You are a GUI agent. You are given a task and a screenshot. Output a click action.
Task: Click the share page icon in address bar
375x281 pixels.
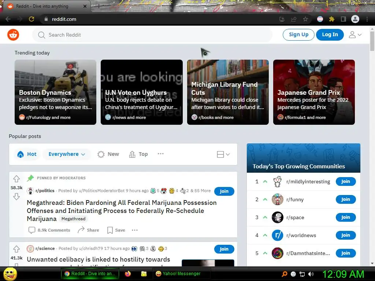(294, 19)
